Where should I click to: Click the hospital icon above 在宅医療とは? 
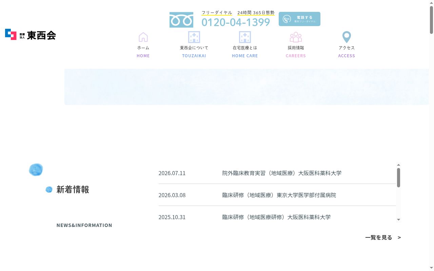tap(245, 37)
